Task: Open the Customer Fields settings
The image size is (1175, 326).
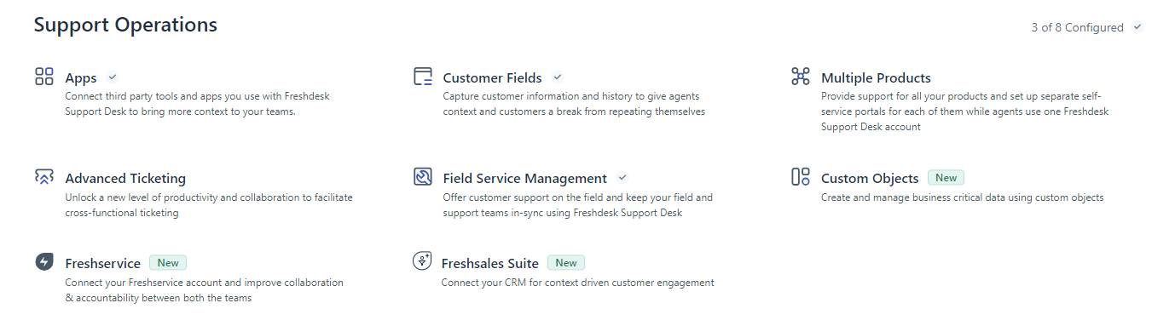Action: pyautogui.click(x=492, y=78)
